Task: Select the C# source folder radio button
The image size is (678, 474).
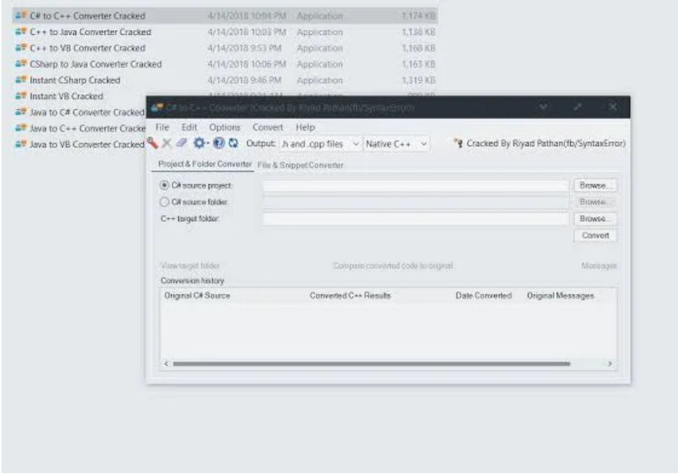Action: 165,202
